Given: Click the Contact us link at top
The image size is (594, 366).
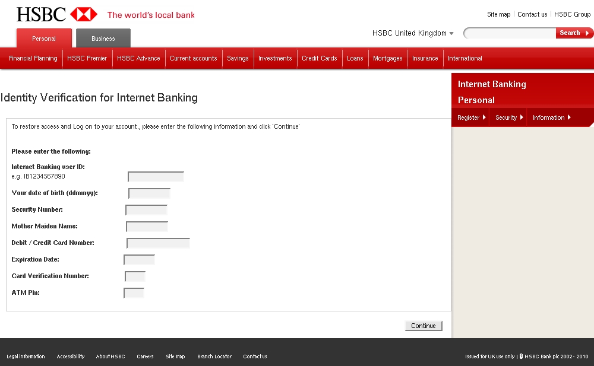Looking at the screenshot, I should click(532, 14).
